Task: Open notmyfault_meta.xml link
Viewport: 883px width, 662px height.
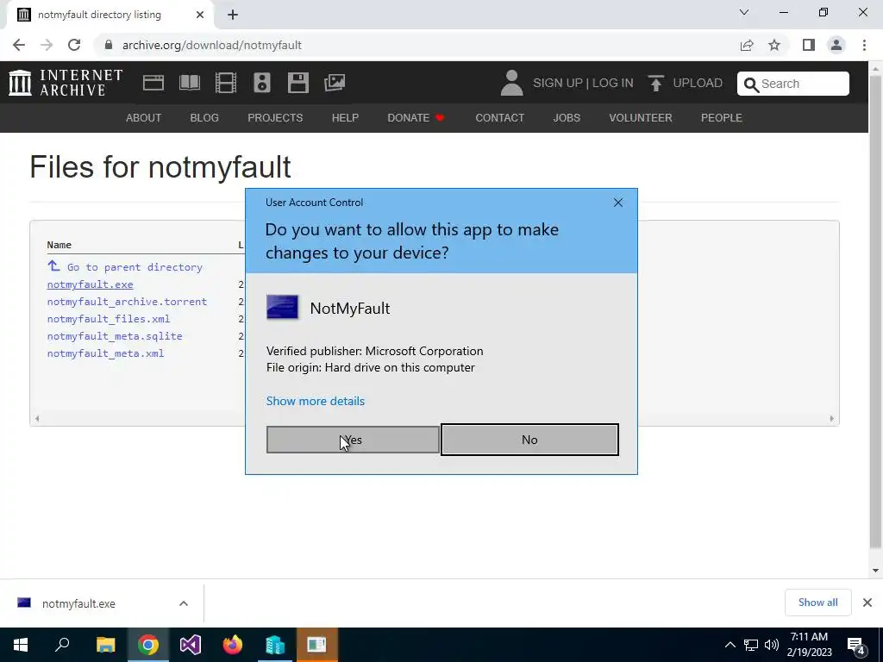Action: point(105,353)
